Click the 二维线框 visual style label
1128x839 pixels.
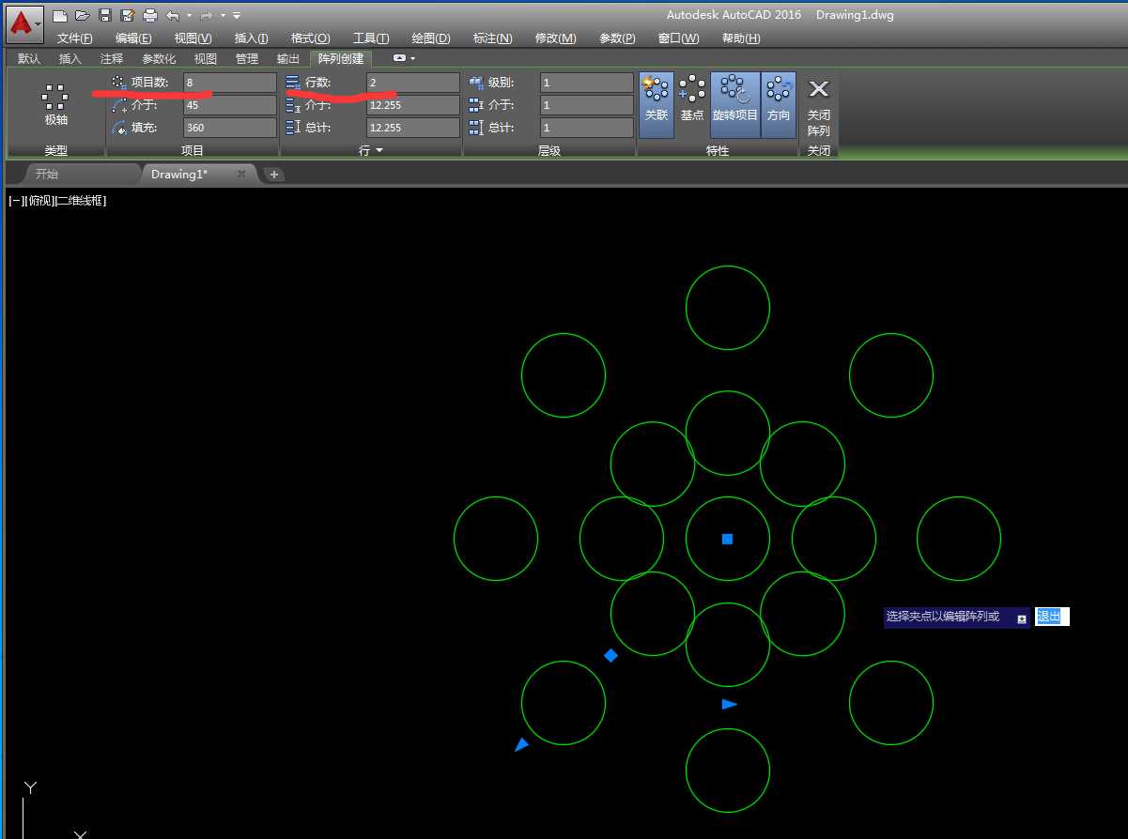(x=81, y=201)
